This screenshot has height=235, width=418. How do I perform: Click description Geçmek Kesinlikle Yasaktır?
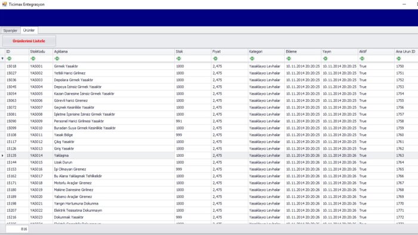pos(74,107)
